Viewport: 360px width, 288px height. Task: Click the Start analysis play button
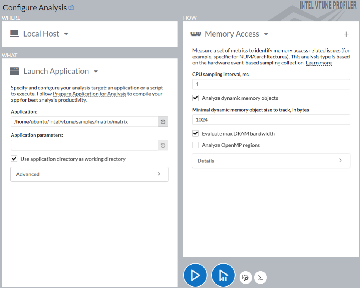click(x=195, y=275)
